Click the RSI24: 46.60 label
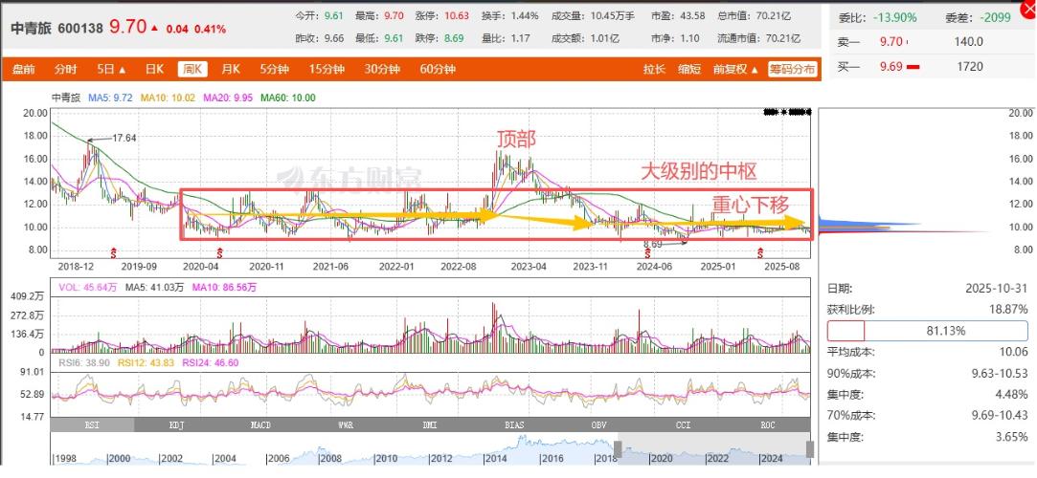This screenshot has width=1037, height=478. coord(210,362)
